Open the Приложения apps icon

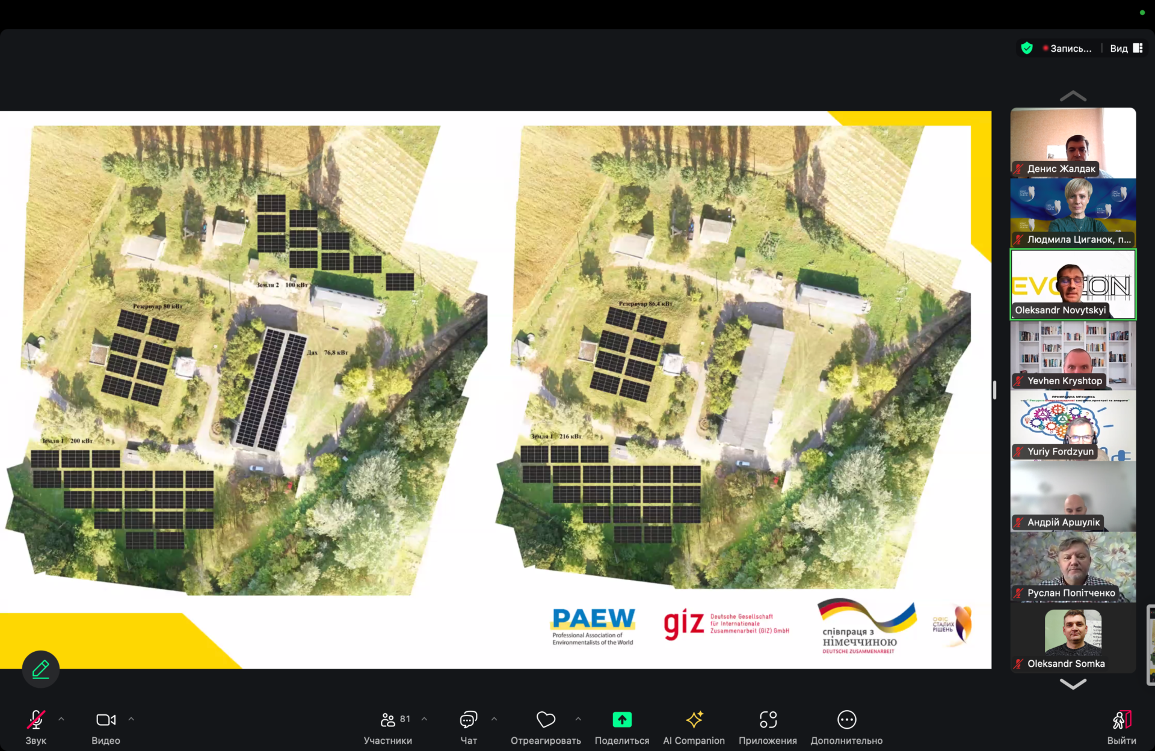tap(768, 720)
